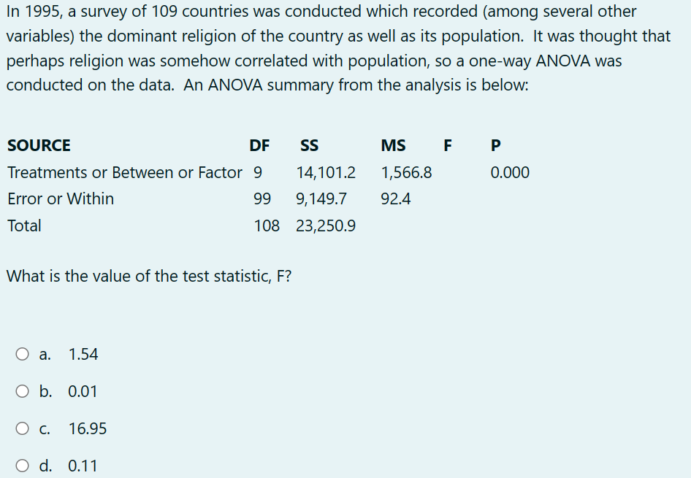The image size is (691, 478).
Task: Click the SS column header
Action: click(x=309, y=145)
